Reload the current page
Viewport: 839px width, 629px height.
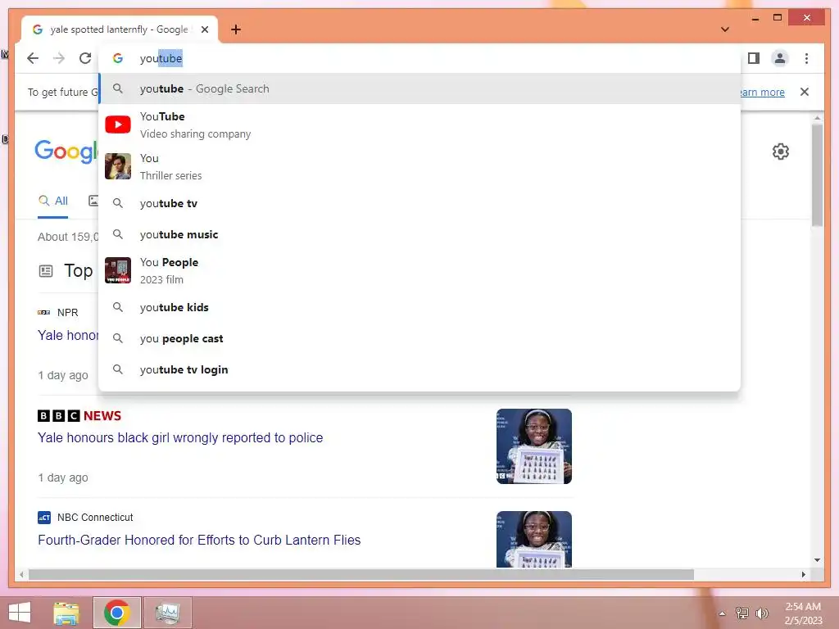85,58
